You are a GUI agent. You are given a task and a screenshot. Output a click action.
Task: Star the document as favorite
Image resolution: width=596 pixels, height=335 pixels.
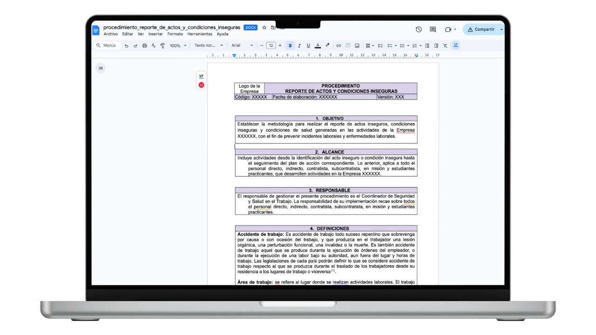click(264, 27)
